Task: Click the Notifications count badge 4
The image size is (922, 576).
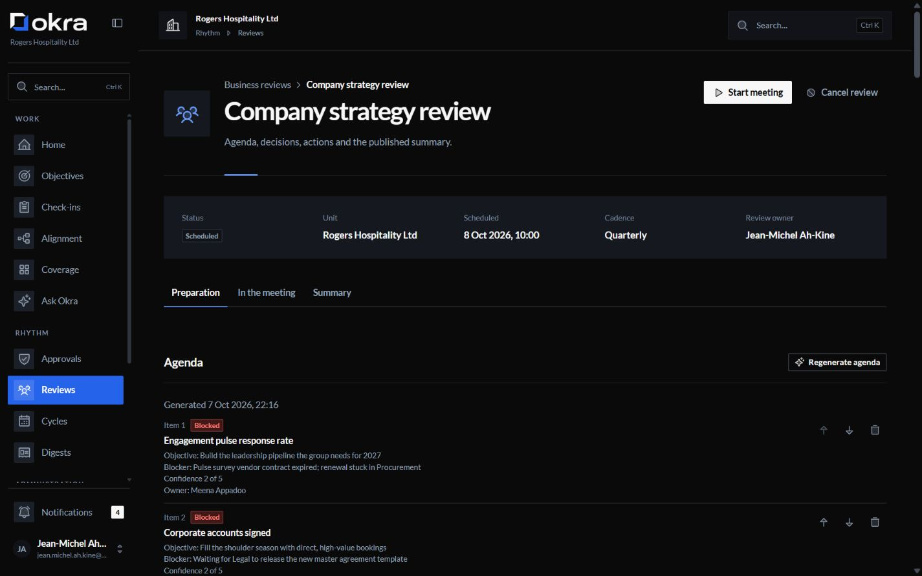Action: point(117,512)
